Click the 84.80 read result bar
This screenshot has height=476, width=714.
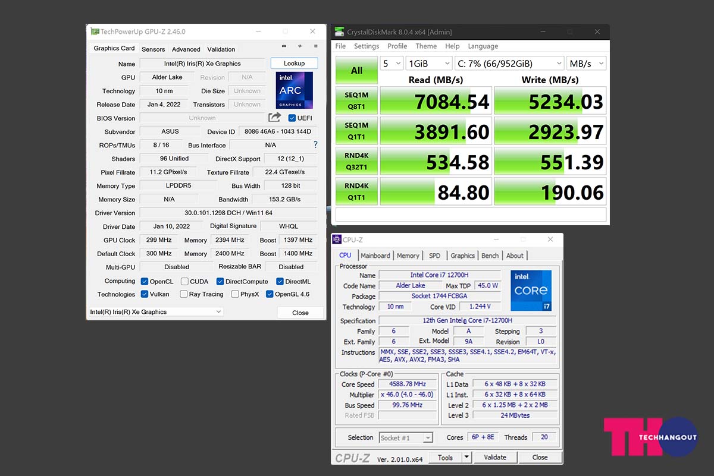pyautogui.click(x=436, y=191)
